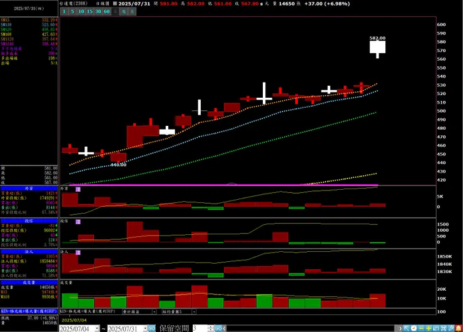Click the 成交量 blue panel header
This screenshot has height=332, width=463.
tap(29, 283)
